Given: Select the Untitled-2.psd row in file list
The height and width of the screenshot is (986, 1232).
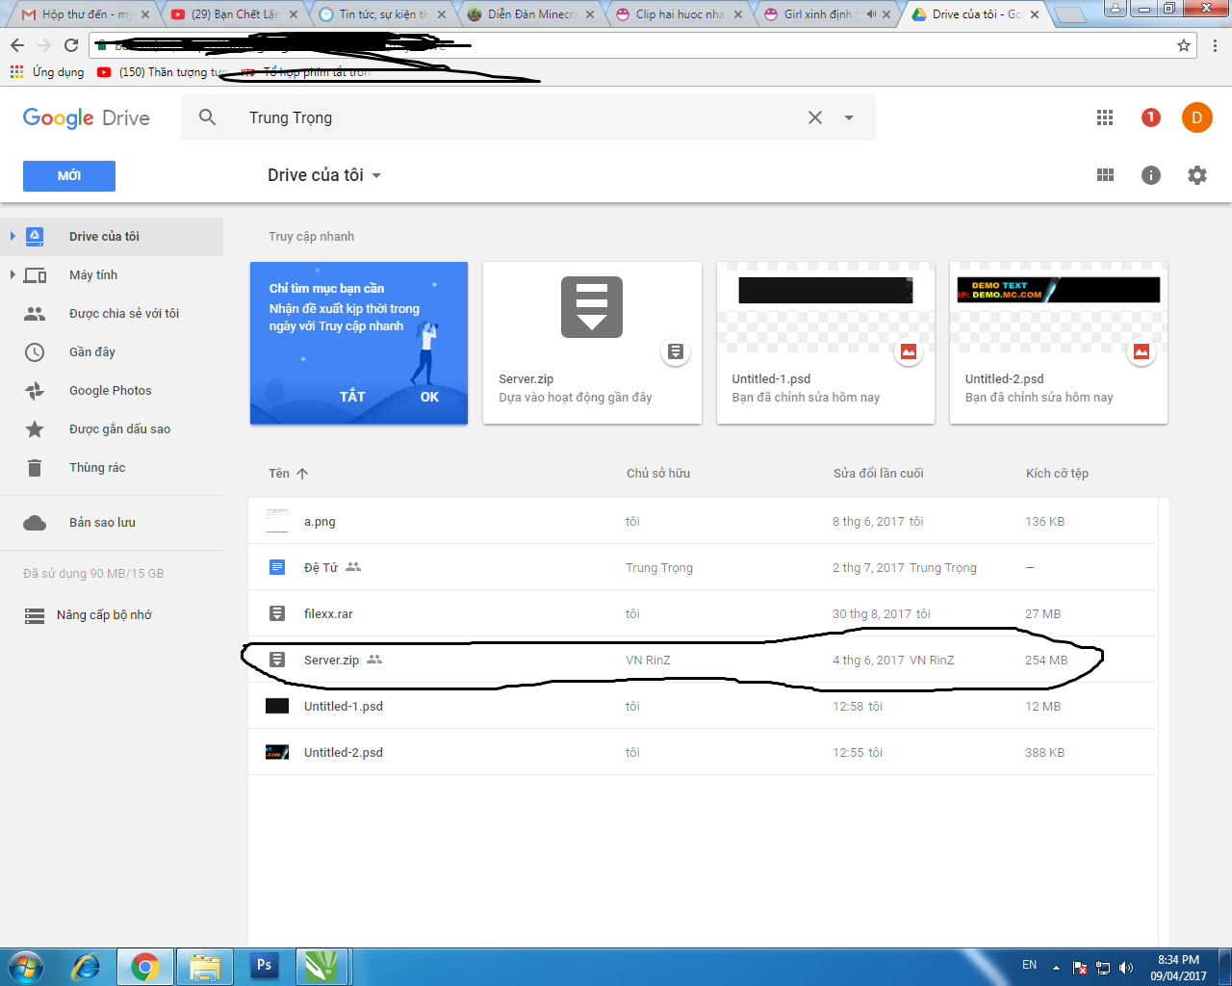Looking at the screenshot, I should [702, 752].
